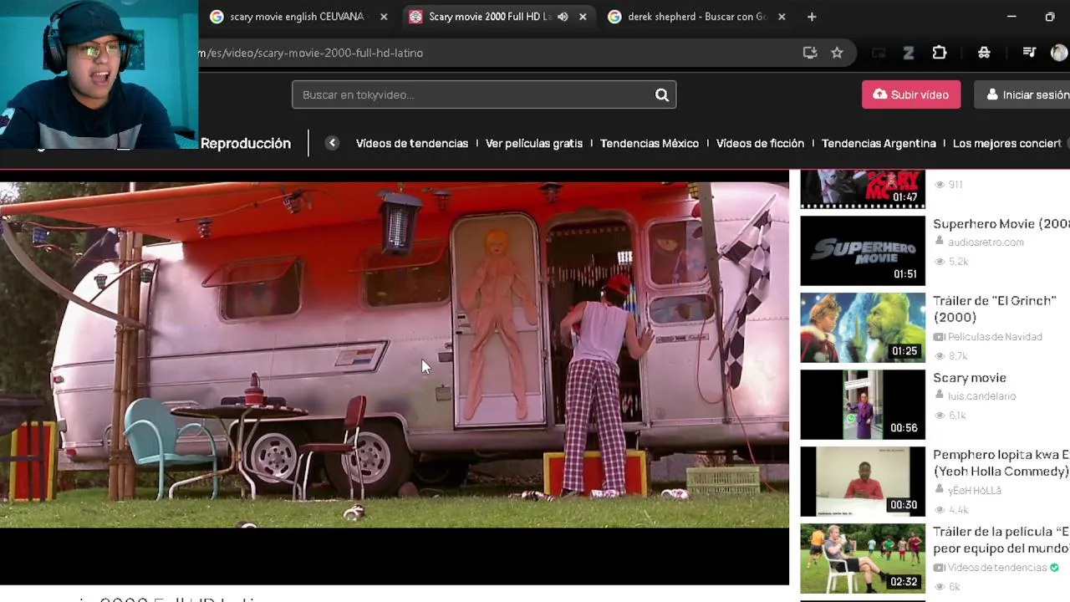Image resolution: width=1070 pixels, height=602 pixels.
Task: Open 'El peor equipo del mundo' trailer title
Action: [x=1001, y=540]
